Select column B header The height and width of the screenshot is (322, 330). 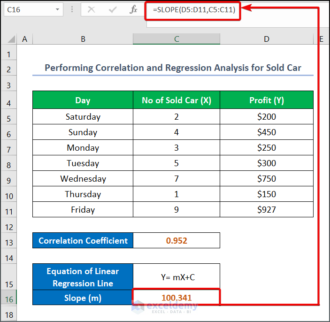click(x=83, y=39)
